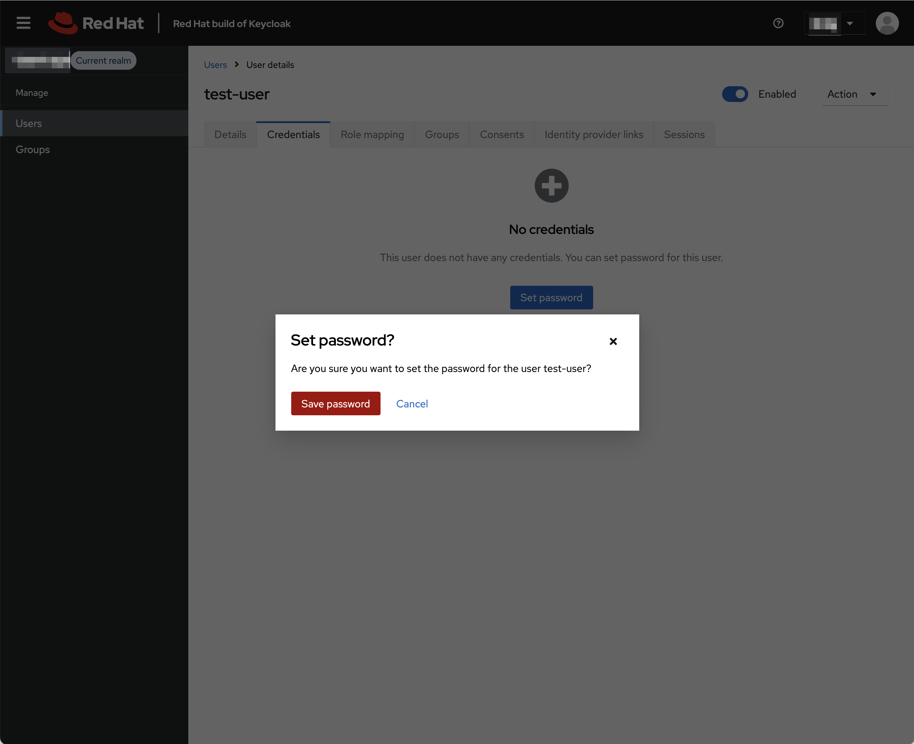Click the 'This user does not have any credentials' text

point(551,258)
